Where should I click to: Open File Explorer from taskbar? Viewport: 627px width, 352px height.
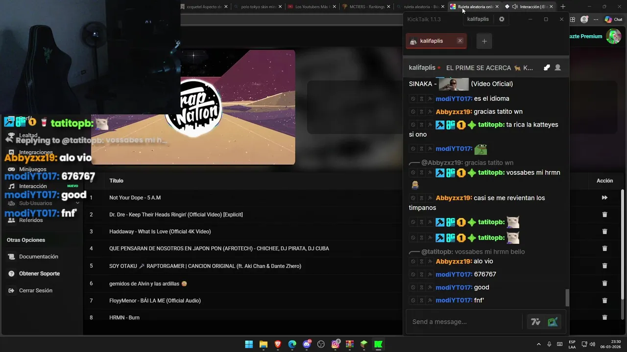(x=263, y=344)
